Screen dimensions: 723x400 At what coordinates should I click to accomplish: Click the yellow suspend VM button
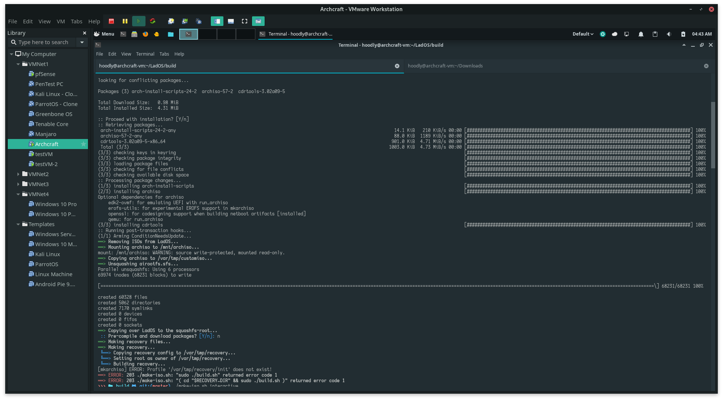pyautogui.click(x=125, y=21)
